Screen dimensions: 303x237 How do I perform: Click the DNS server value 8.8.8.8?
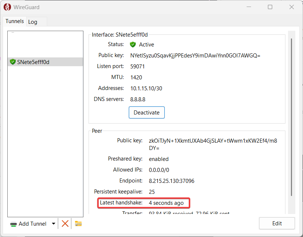pyautogui.click(x=138, y=99)
